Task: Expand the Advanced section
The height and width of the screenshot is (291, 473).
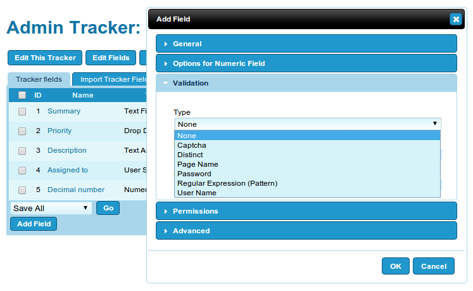Action: pos(191,231)
